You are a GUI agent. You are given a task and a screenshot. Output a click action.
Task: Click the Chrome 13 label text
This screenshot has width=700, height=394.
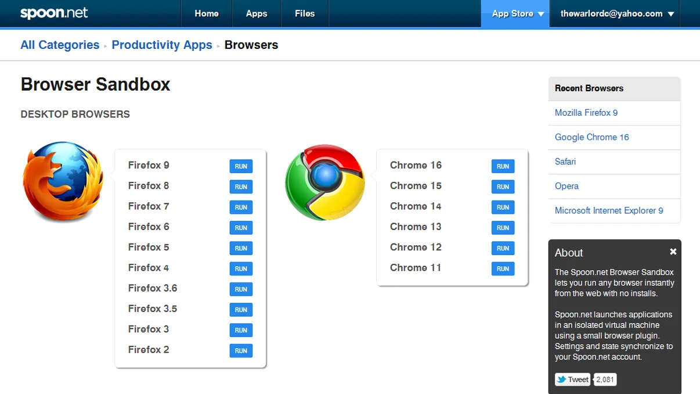(x=416, y=227)
